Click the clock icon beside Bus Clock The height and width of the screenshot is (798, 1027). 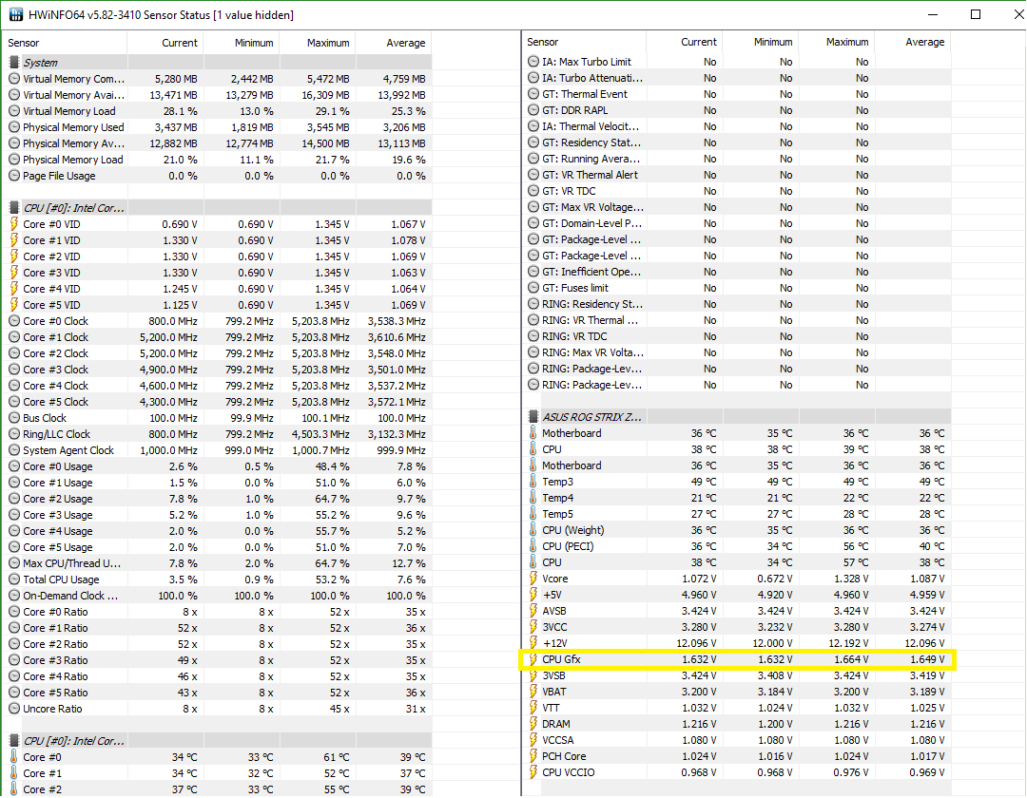[x=13, y=417]
